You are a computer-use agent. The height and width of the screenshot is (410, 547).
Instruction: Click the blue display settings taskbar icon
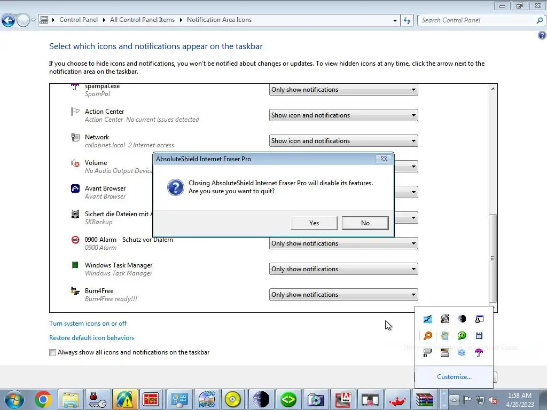pyautogui.click(x=179, y=399)
